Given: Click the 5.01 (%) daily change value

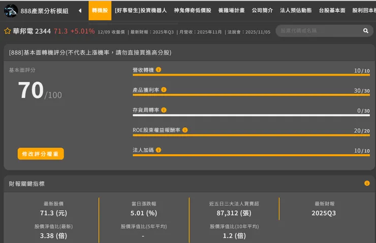Looking at the screenshot, I should pyautogui.click(x=144, y=213).
